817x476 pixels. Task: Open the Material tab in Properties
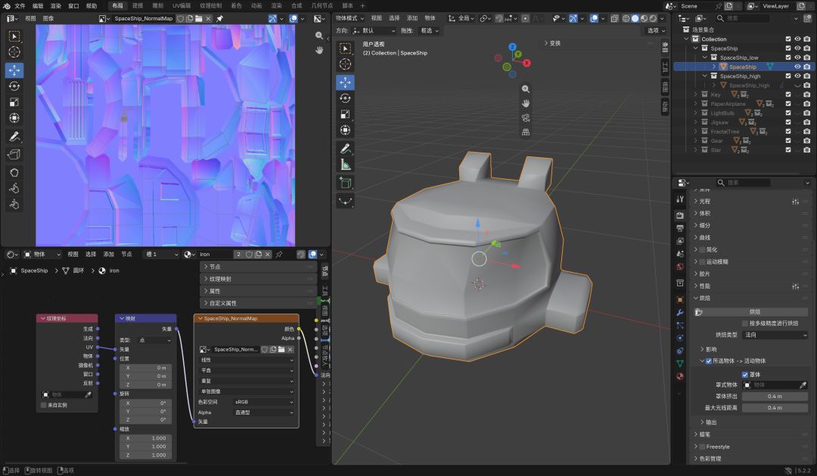click(x=680, y=376)
